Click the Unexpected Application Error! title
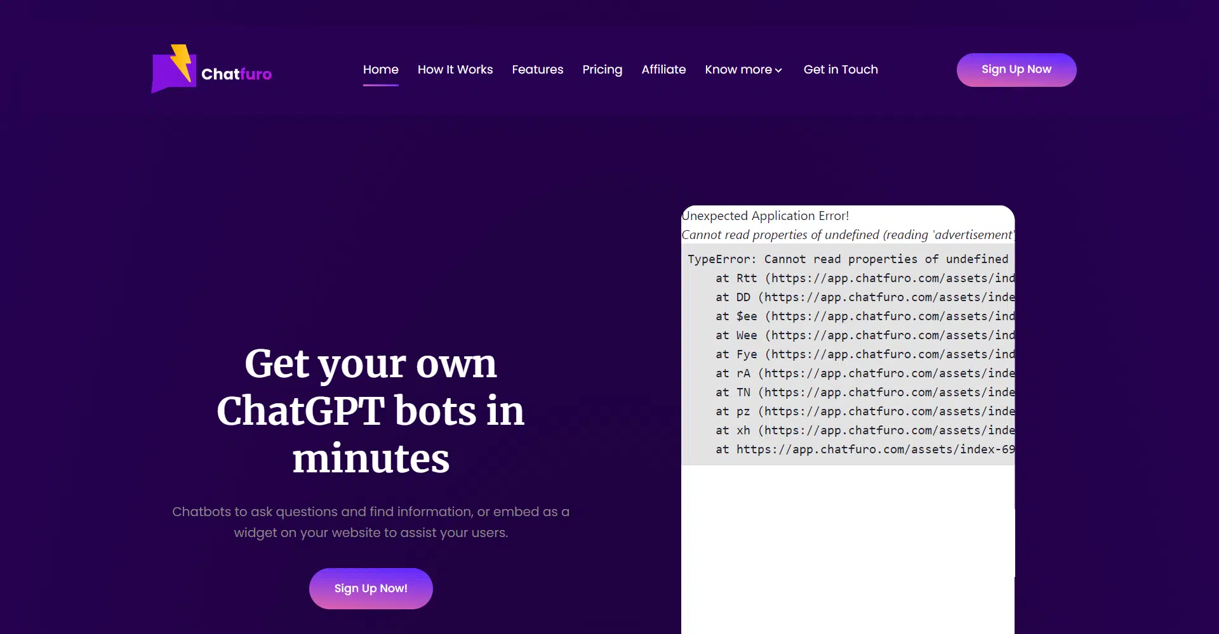This screenshot has height=634, width=1219. coord(765,216)
